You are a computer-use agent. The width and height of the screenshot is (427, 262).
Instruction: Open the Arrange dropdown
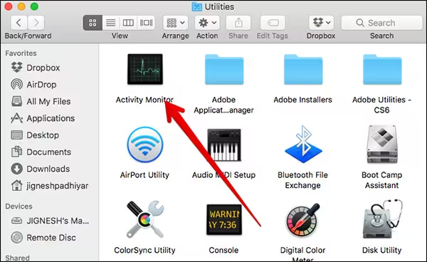pos(175,23)
